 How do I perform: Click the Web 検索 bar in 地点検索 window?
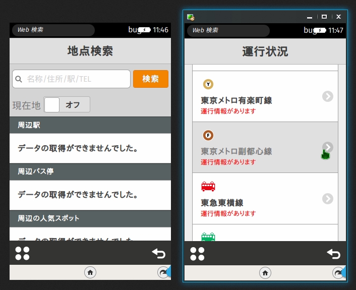(53, 30)
